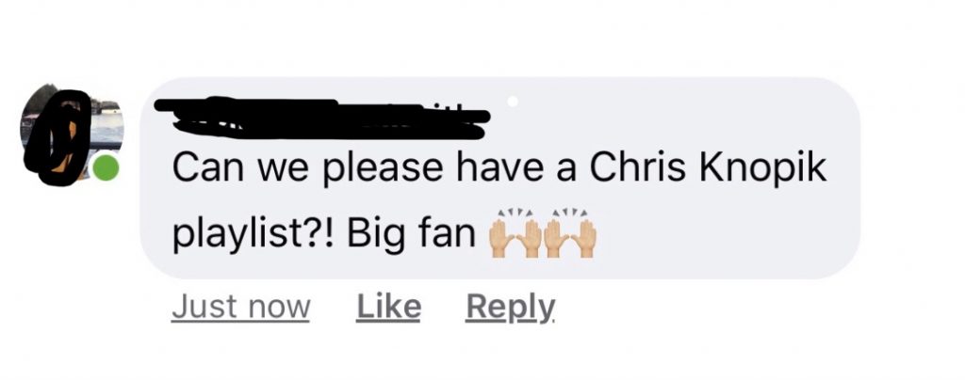The width and height of the screenshot is (965, 380).
Task: Open the 'Just now' comment timestamp
Action: [x=240, y=307]
